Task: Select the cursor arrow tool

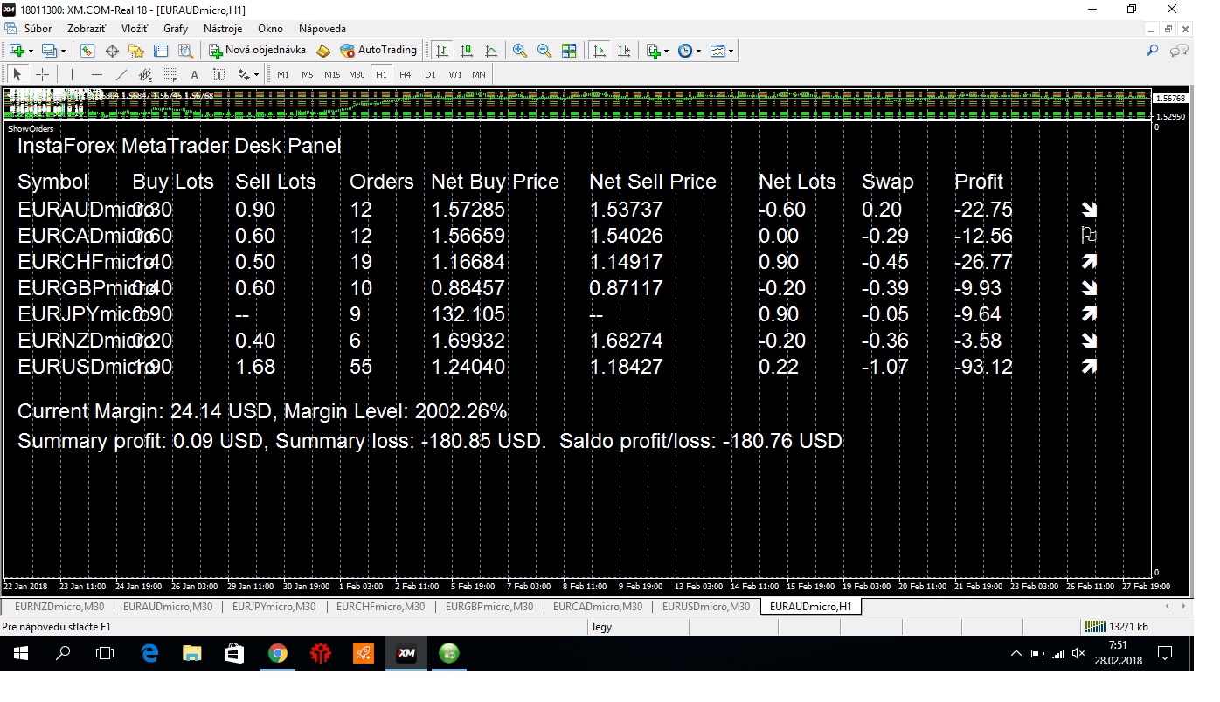Action: pyautogui.click(x=17, y=74)
